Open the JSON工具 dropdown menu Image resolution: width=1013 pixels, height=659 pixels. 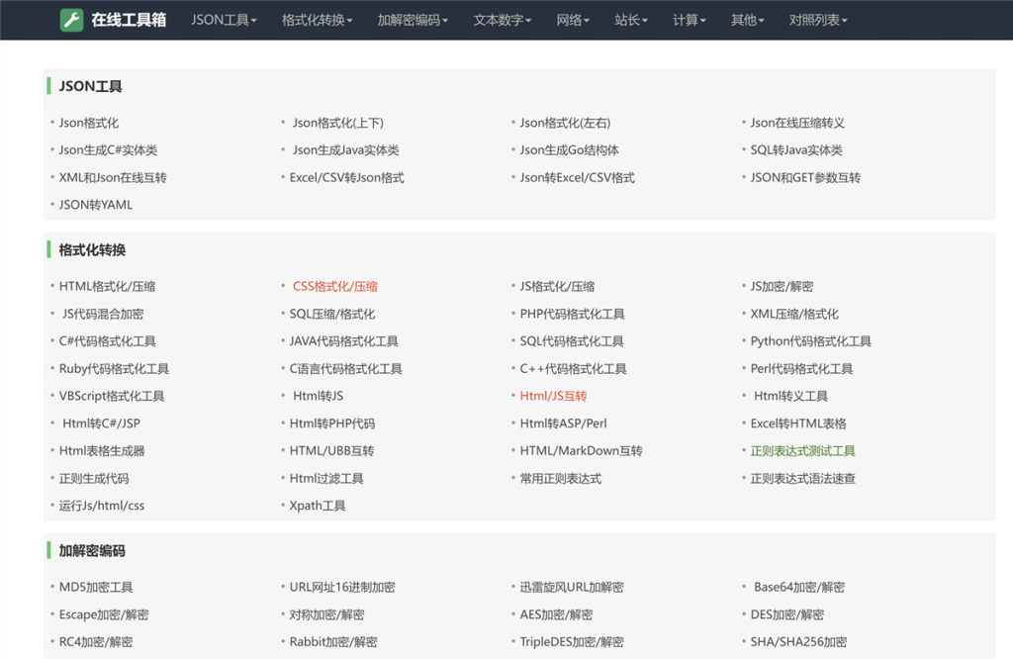click(224, 19)
